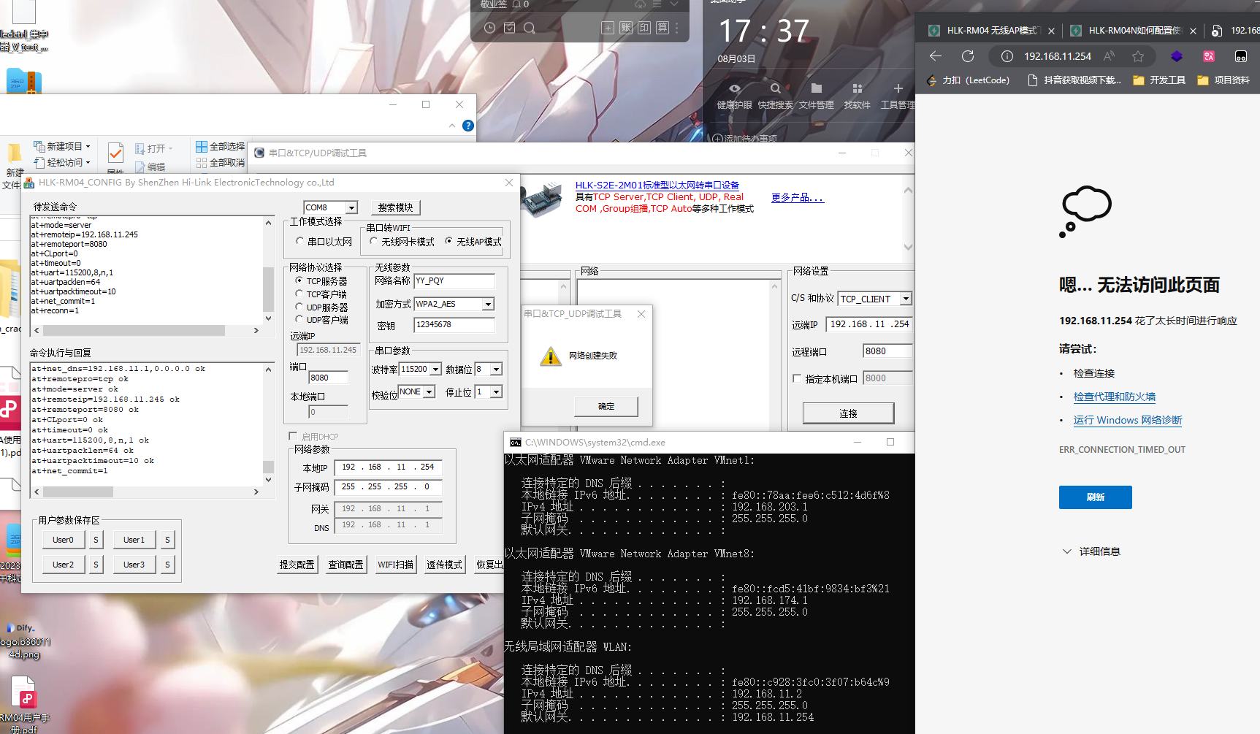Open search icon in 敬业签 widget
The image size is (1260, 734).
click(x=530, y=28)
